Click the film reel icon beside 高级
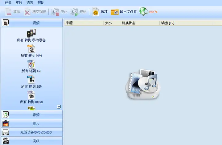222x145 pixels. pyautogui.click(x=6, y=141)
